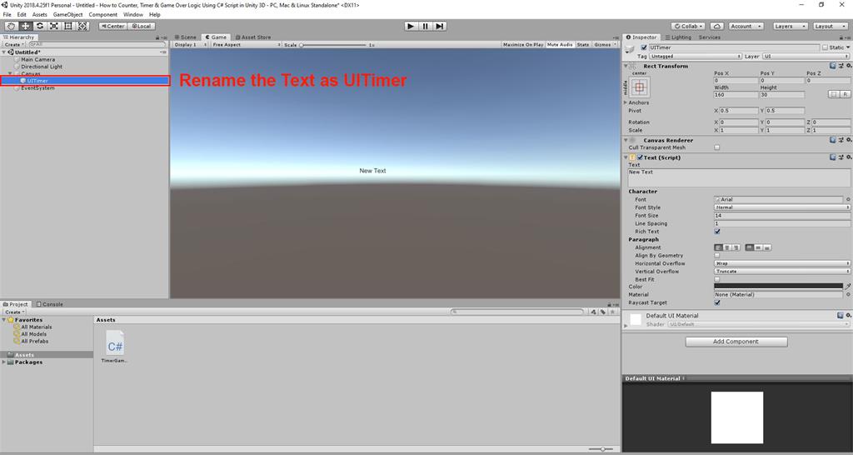Select the Scale tool in toolbar
The image size is (853, 455).
[x=54, y=26]
